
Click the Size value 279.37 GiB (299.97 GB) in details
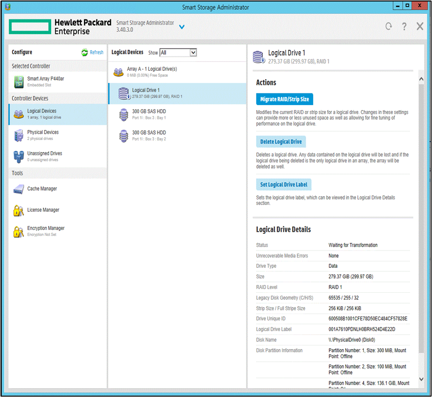click(x=351, y=277)
